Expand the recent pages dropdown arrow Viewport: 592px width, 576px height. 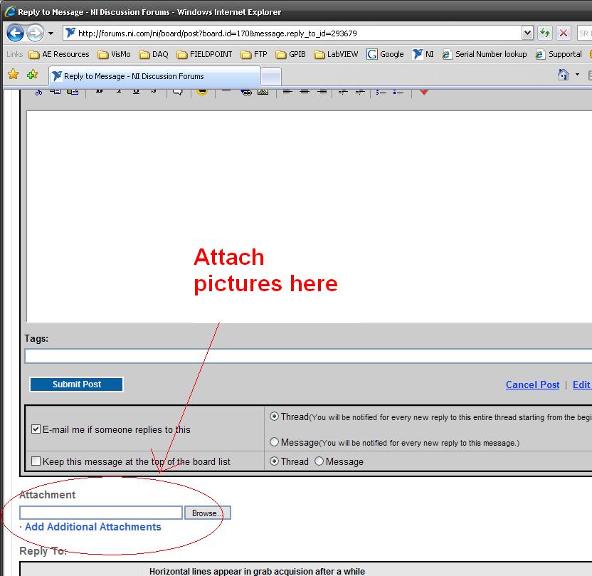click(x=51, y=33)
